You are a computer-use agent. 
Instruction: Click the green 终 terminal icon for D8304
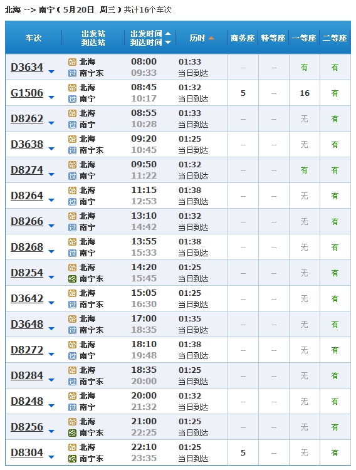72,459
